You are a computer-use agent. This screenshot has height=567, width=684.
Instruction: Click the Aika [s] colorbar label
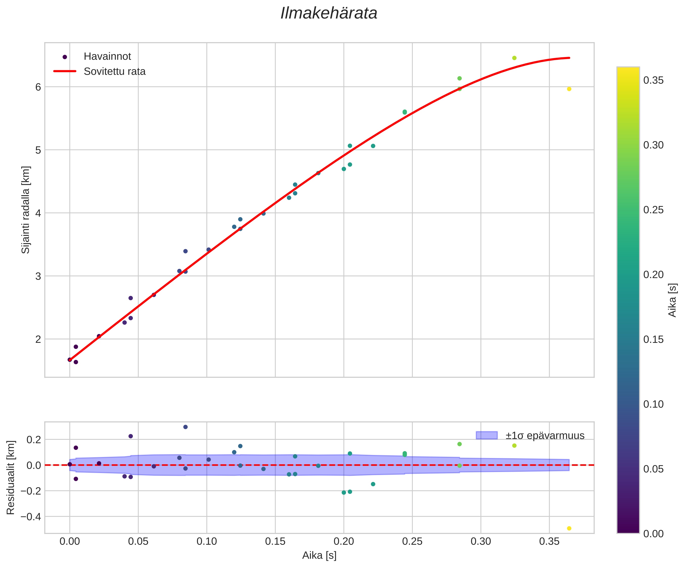[672, 300]
